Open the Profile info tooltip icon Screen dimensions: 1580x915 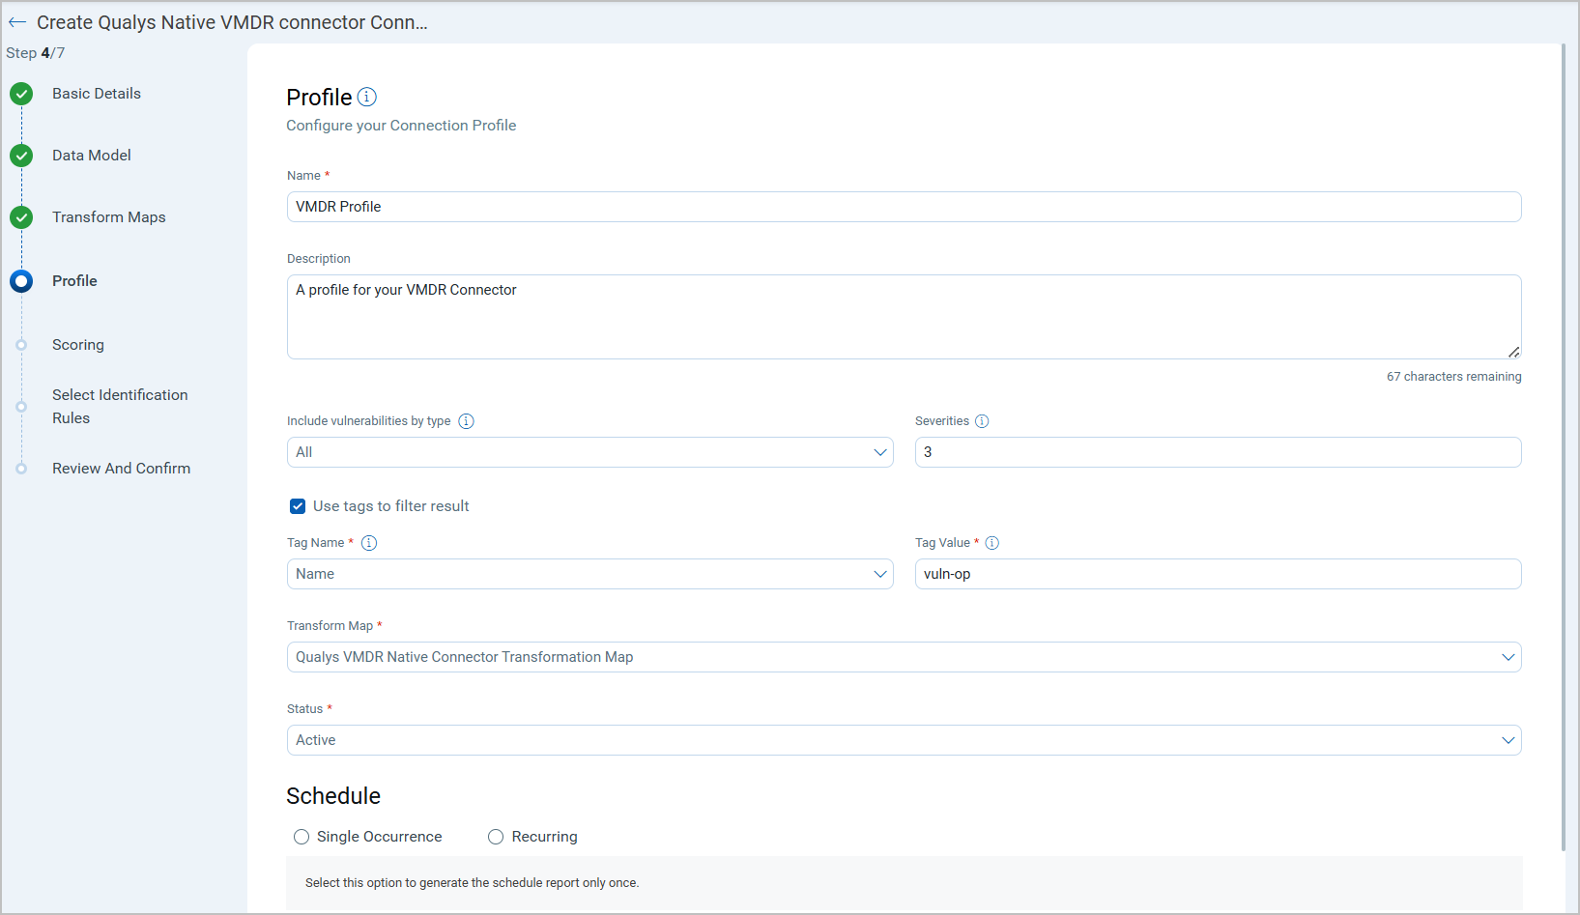point(367,97)
